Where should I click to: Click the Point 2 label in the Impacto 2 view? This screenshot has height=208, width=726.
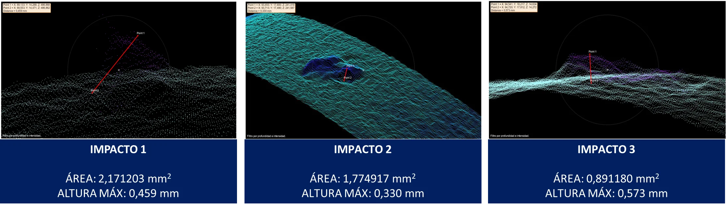[348, 78]
